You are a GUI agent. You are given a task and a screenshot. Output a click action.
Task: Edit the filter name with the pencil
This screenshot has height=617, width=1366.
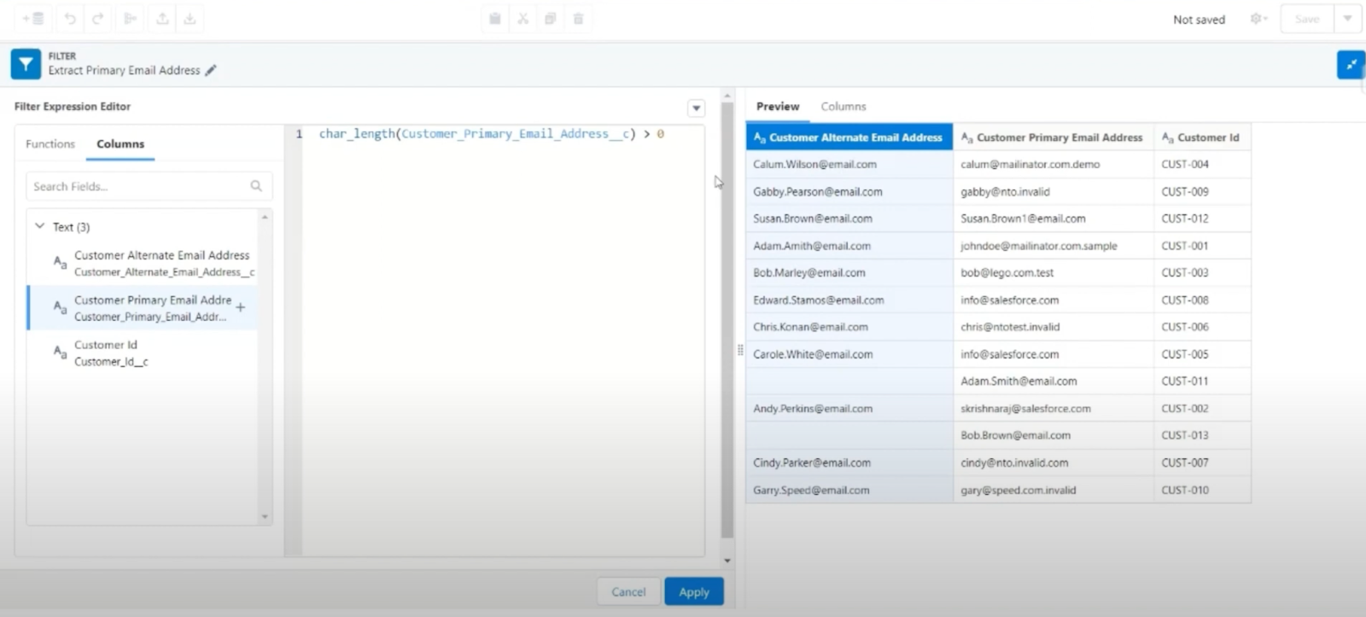coord(211,70)
